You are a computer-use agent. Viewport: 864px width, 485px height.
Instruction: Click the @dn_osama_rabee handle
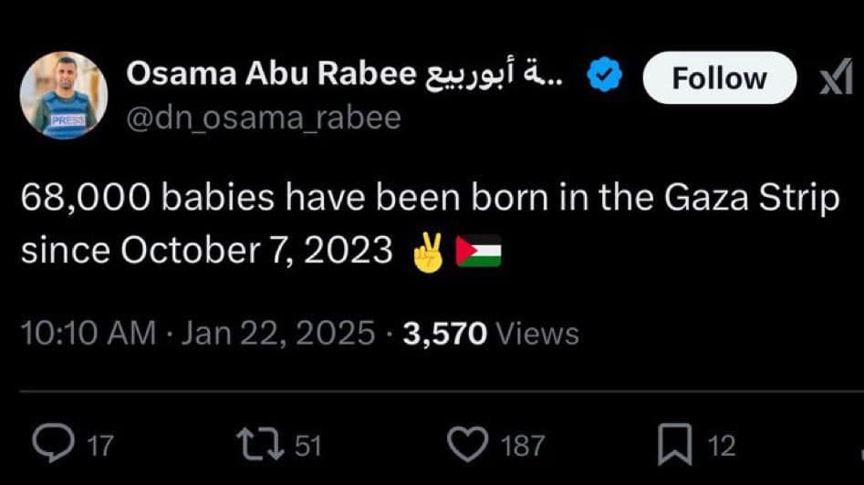tap(264, 118)
